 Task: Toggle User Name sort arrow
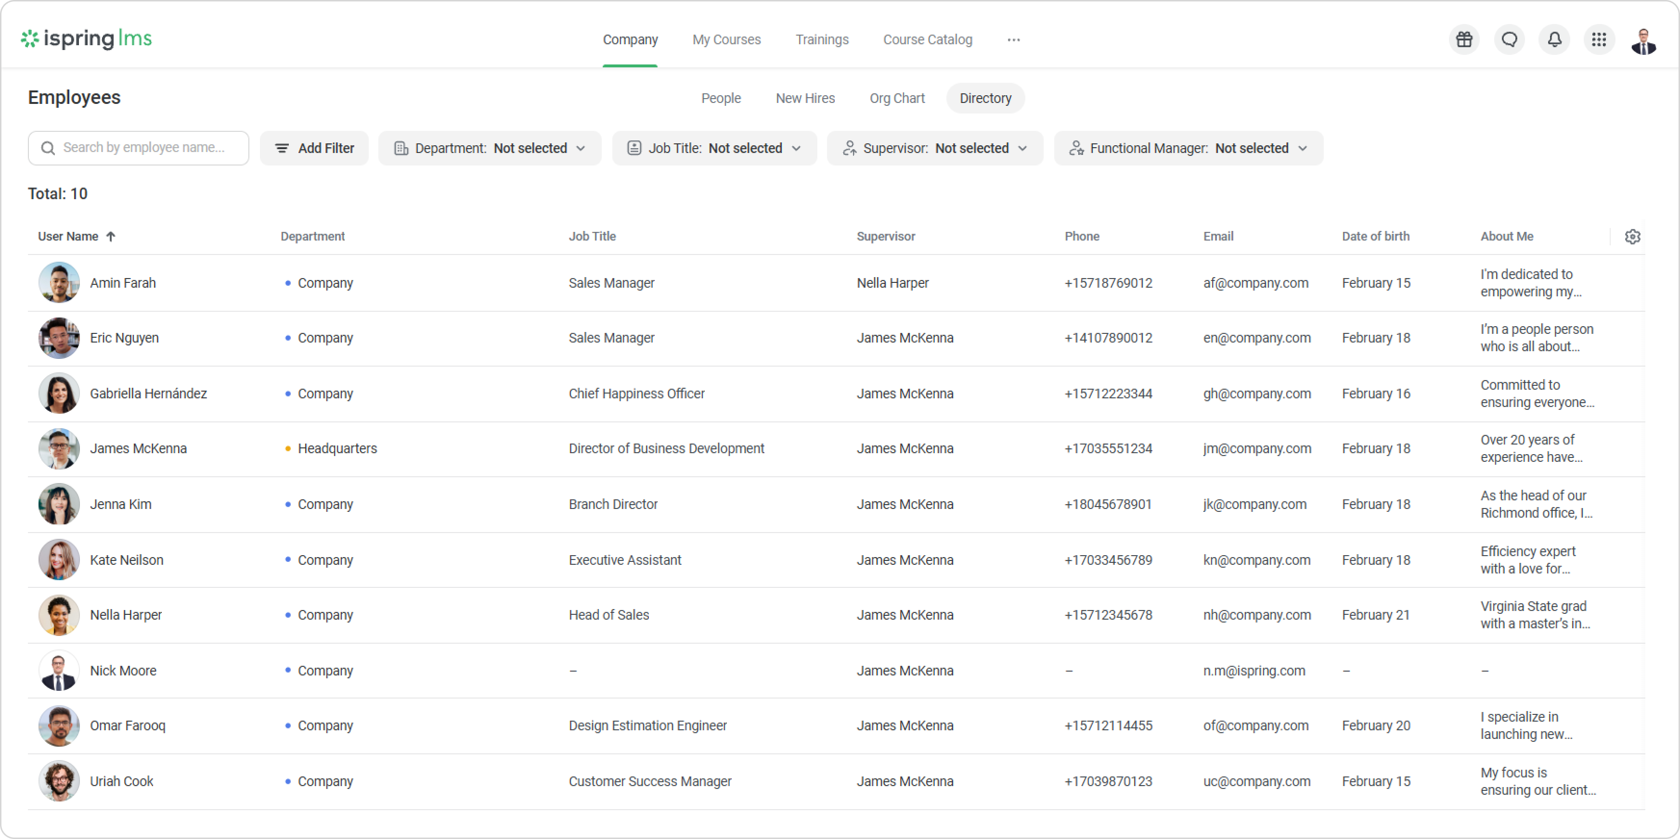111,237
